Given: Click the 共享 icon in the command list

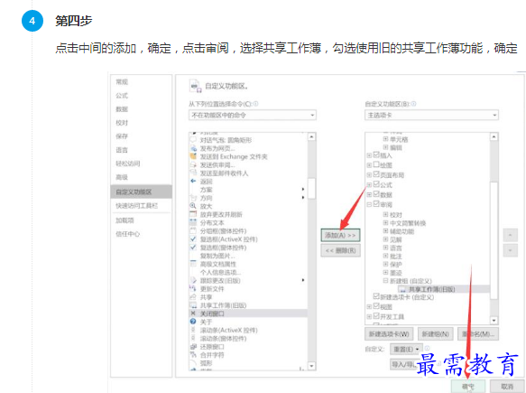Looking at the screenshot, I should [x=193, y=297].
